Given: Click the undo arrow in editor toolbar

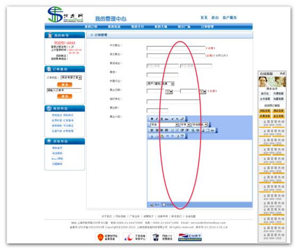Looking at the screenshot, I should [x=168, y=136].
